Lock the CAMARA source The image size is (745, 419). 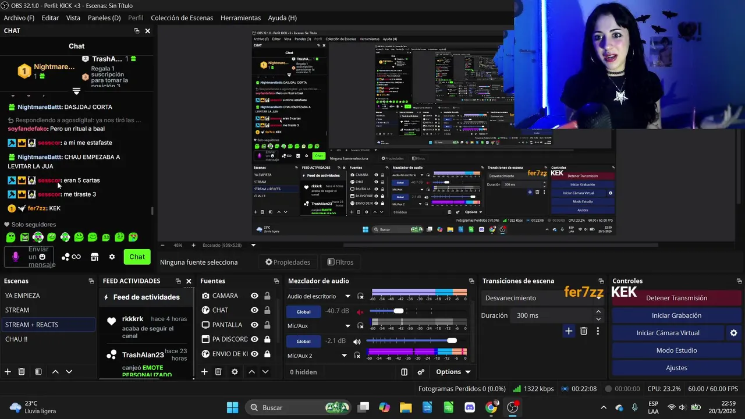(267, 296)
